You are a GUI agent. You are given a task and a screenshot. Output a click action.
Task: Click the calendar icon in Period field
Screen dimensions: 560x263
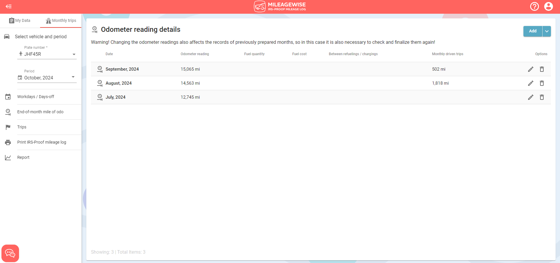[20, 78]
